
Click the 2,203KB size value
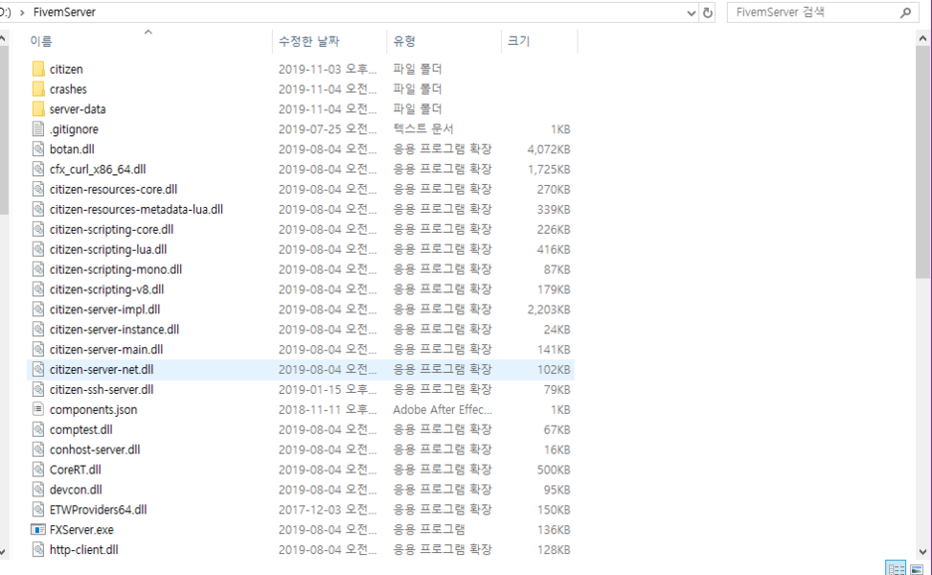549,309
